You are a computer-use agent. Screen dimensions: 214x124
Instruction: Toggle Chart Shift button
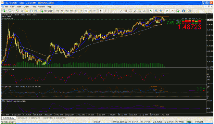pyautogui.click(x=172, y=11)
